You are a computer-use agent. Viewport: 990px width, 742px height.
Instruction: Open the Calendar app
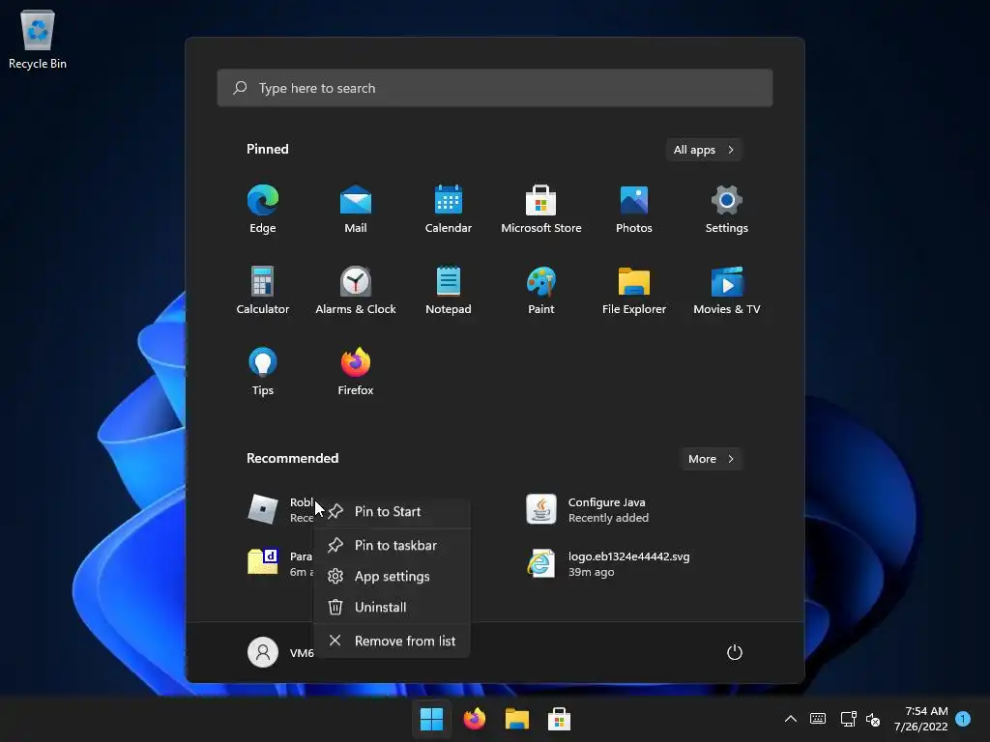(x=449, y=209)
